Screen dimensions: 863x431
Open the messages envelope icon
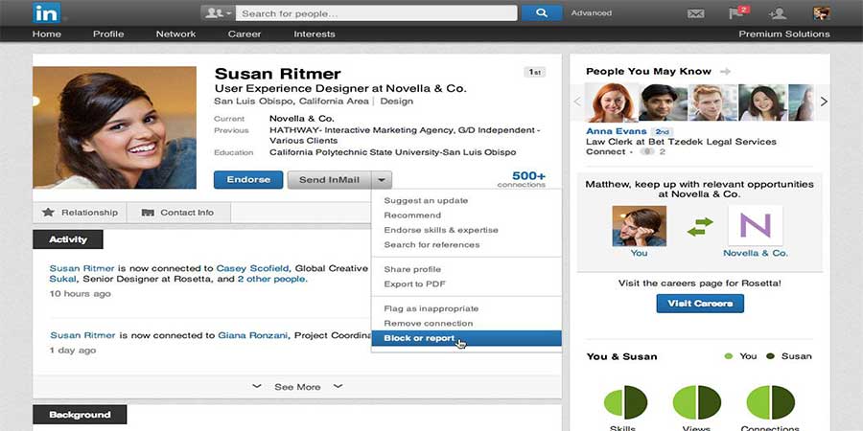click(x=696, y=13)
